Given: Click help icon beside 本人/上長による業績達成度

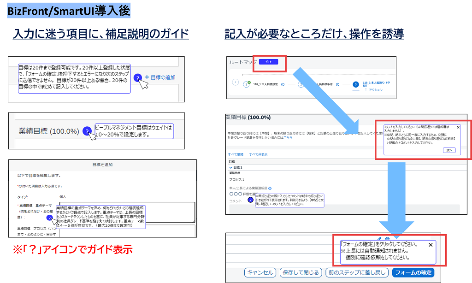Looking at the screenshot, I should [270, 189].
